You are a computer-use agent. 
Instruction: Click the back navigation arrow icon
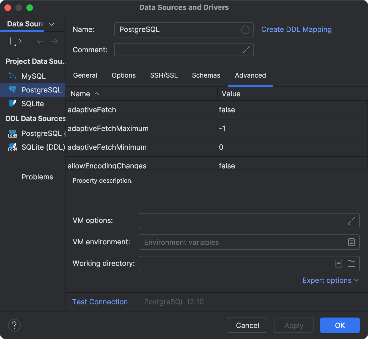[x=40, y=41]
